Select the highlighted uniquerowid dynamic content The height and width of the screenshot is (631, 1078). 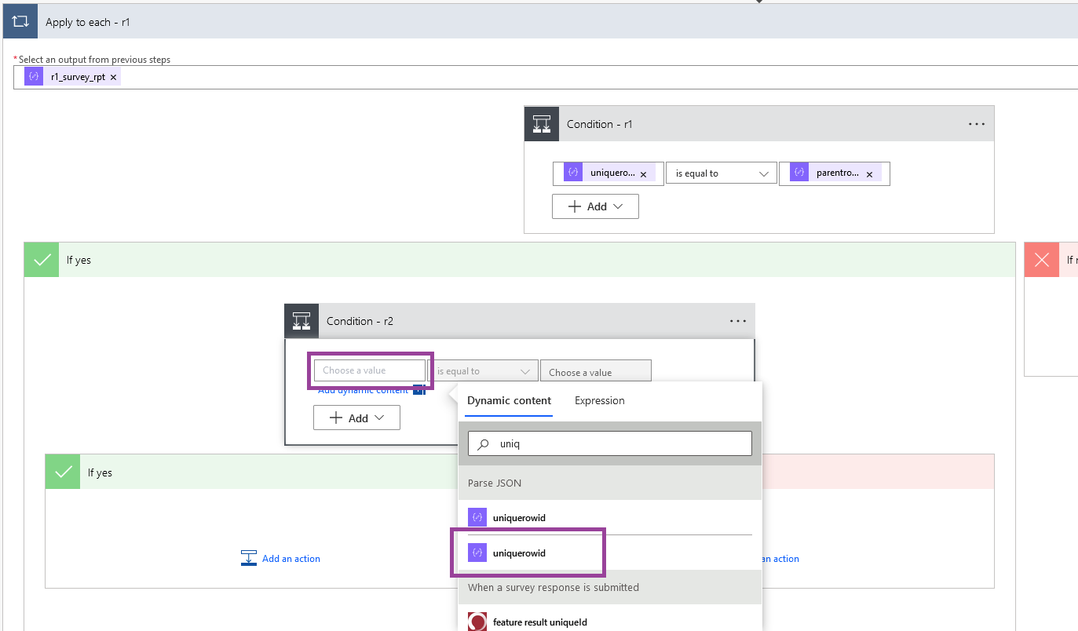coord(521,553)
